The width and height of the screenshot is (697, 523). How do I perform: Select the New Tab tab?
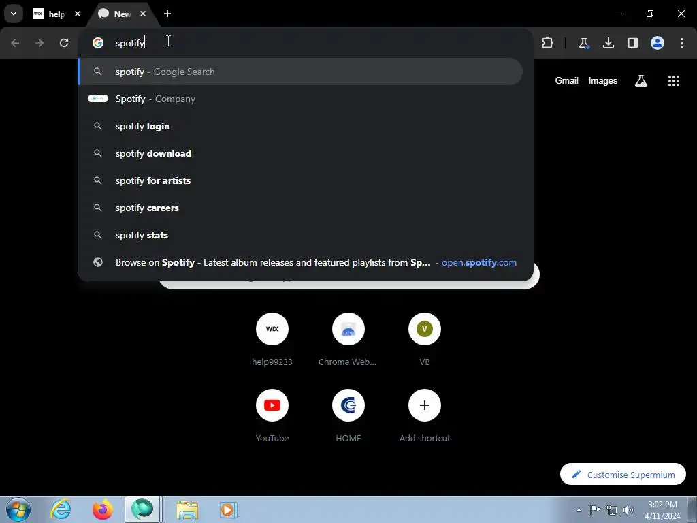tap(117, 14)
